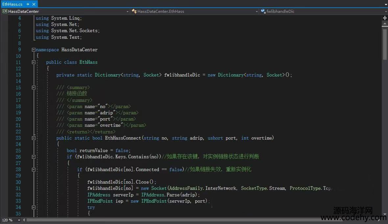
Task: Click the vertical scrollbar down arrow
Action: 385,214
